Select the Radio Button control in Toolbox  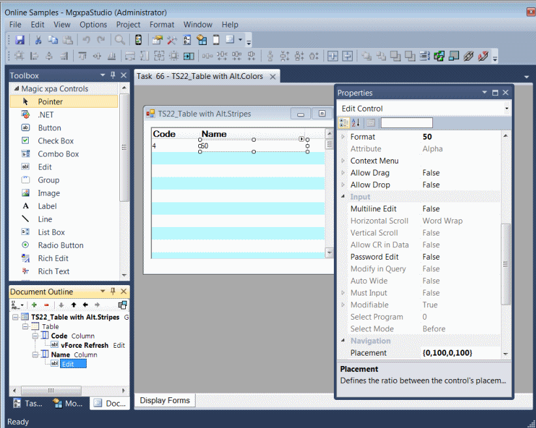(60, 245)
